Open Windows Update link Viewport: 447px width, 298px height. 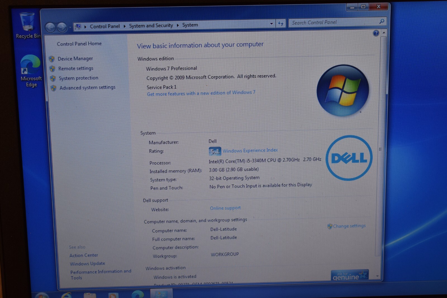87,264
